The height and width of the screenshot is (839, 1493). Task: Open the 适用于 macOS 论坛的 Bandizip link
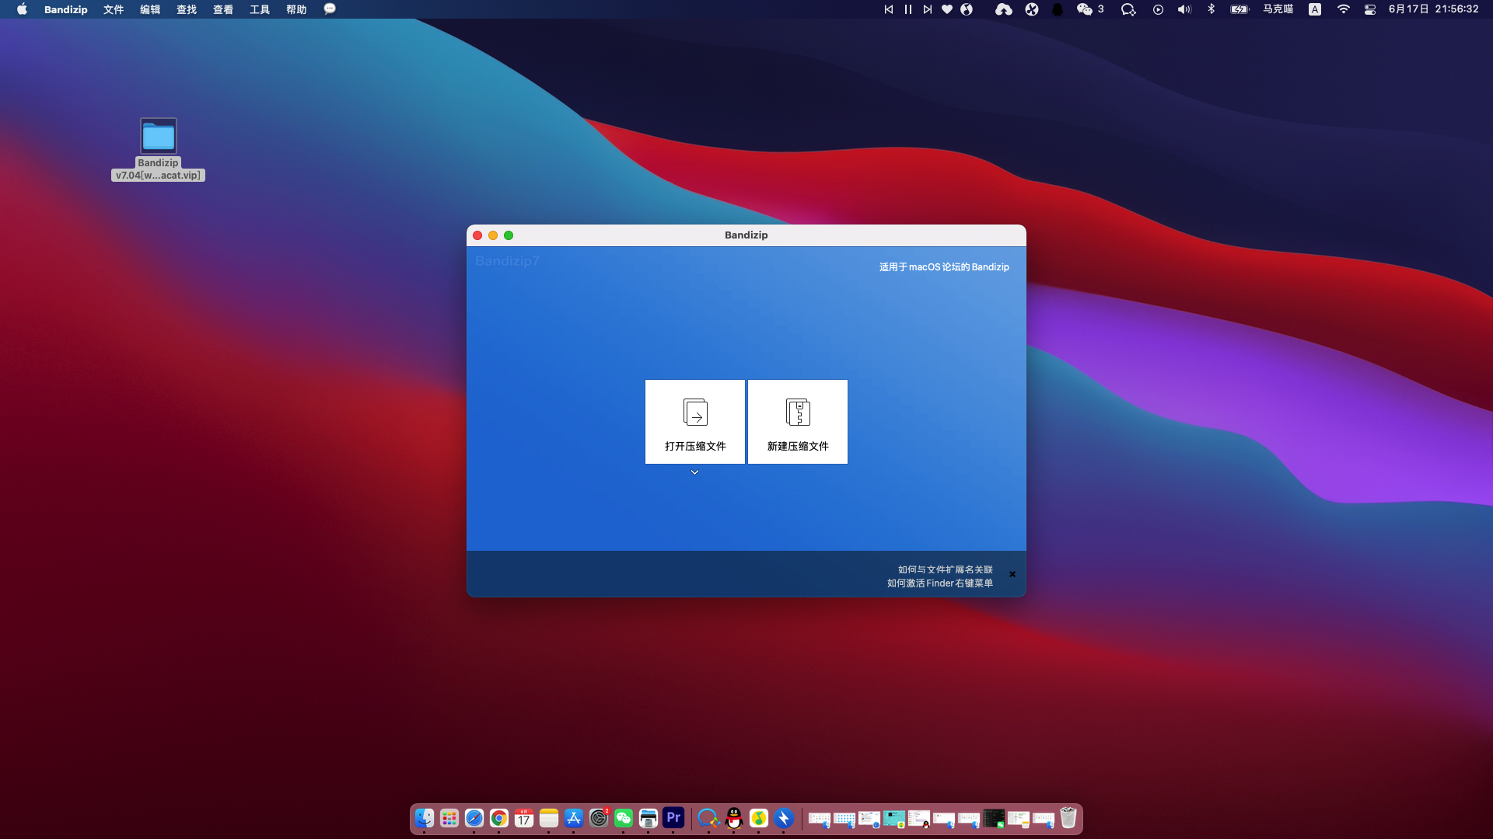[943, 266]
